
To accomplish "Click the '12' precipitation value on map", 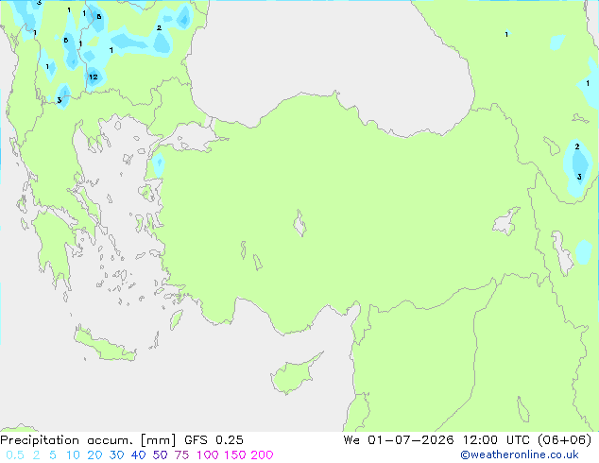I will (94, 77).
